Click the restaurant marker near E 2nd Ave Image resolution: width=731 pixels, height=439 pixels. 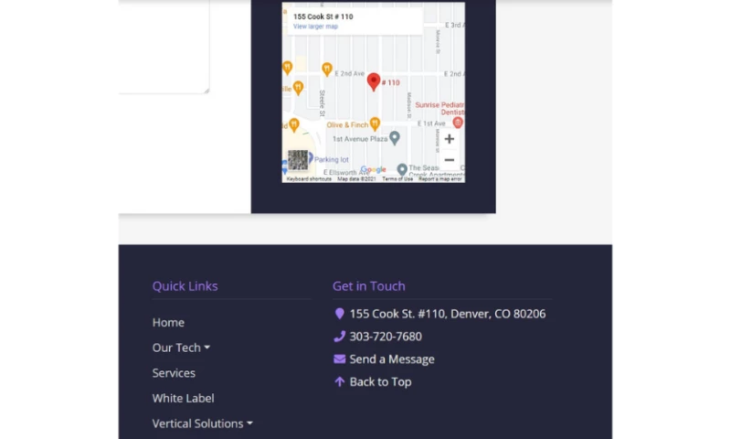(x=327, y=70)
